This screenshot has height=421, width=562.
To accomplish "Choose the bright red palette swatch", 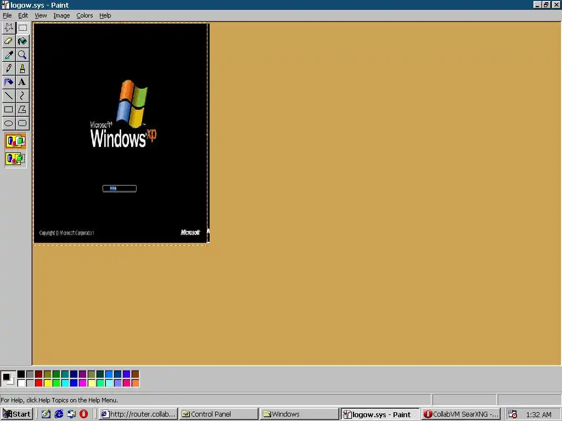I will 39,383.
